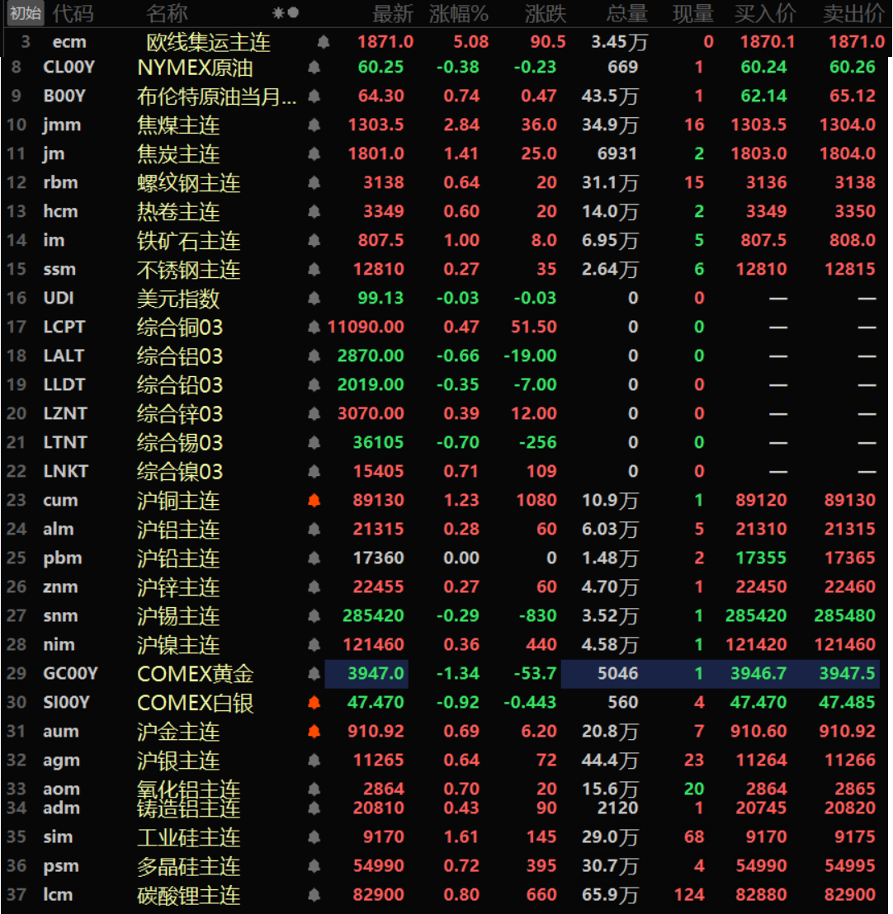The width and height of the screenshot is (893, 914).
Task: Click the 初始 button in header
Action: [26, 13]
